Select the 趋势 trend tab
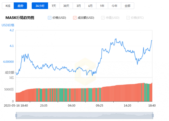The height and width of the screenshot is (121, 169). tap(20, 6)
